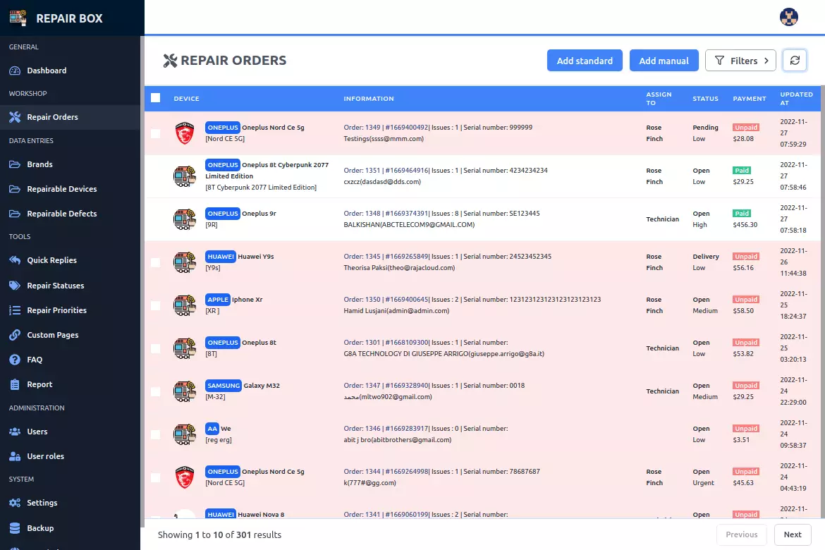Viewport: 825px width, 550px height.
Task: Click the APPLE brand tag
Action: pyautogui.click(x=218, y=300)
